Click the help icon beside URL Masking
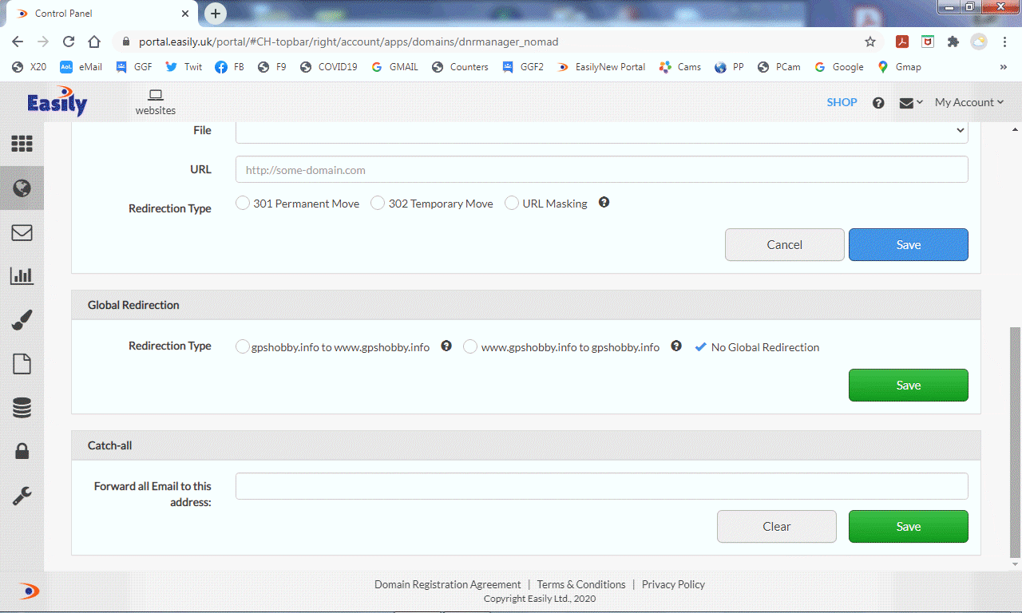This screenshot has height=613, width=1022. tap(604, 203)
